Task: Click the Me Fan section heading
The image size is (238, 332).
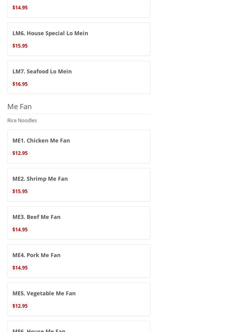Action: (19, 106)
